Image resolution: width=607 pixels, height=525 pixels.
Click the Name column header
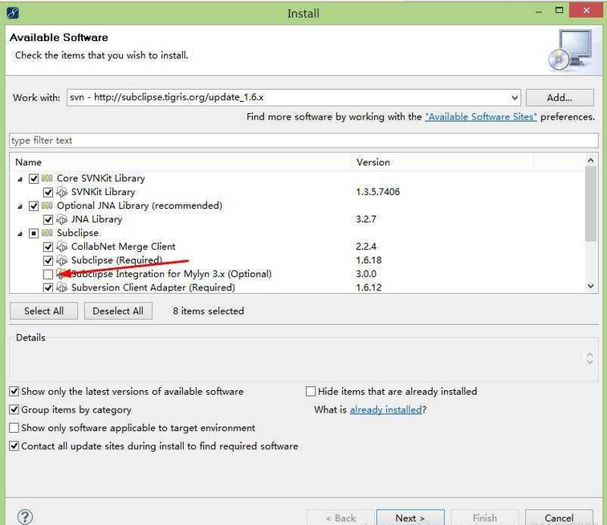point(181,162)
